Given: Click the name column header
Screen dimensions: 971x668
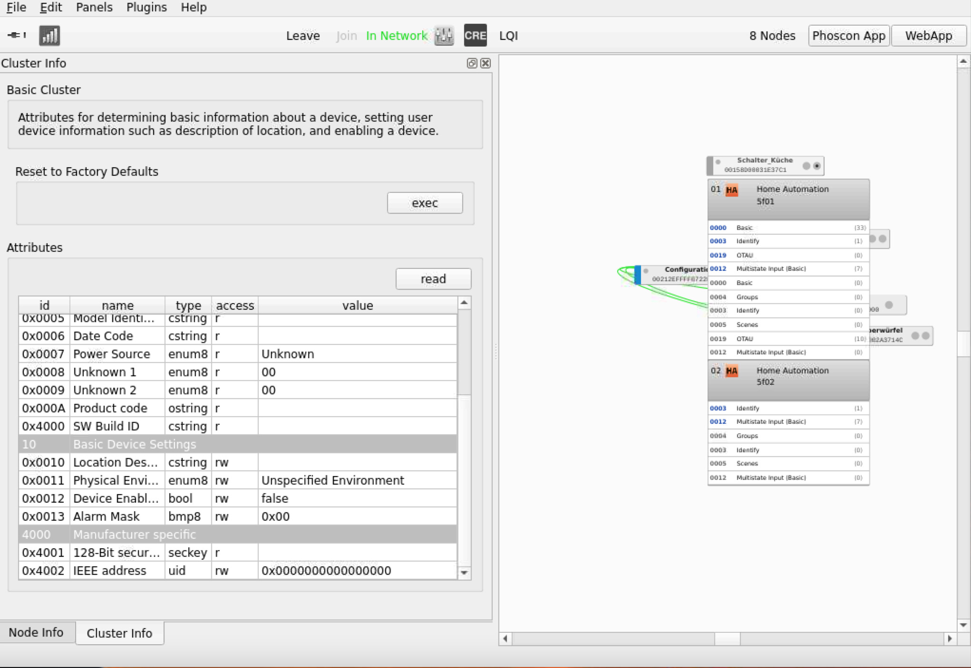Looking at the screenshot, I should click(x=117, y=305).
